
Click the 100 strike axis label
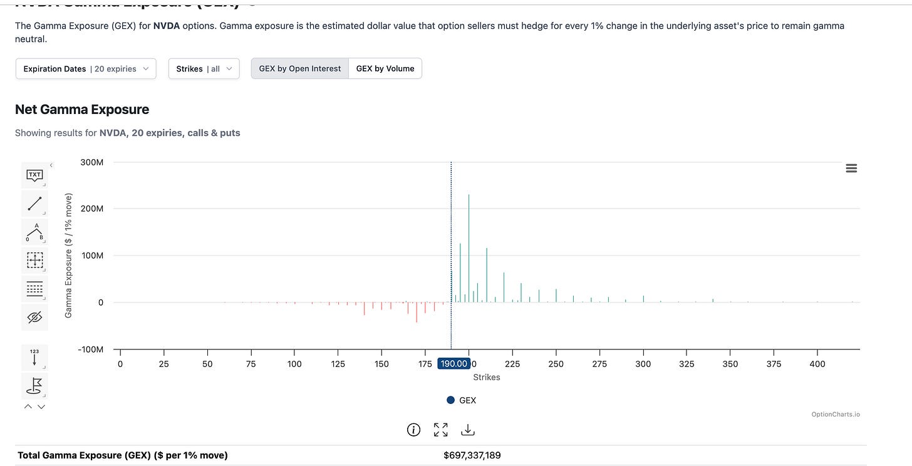pos(294,364)
